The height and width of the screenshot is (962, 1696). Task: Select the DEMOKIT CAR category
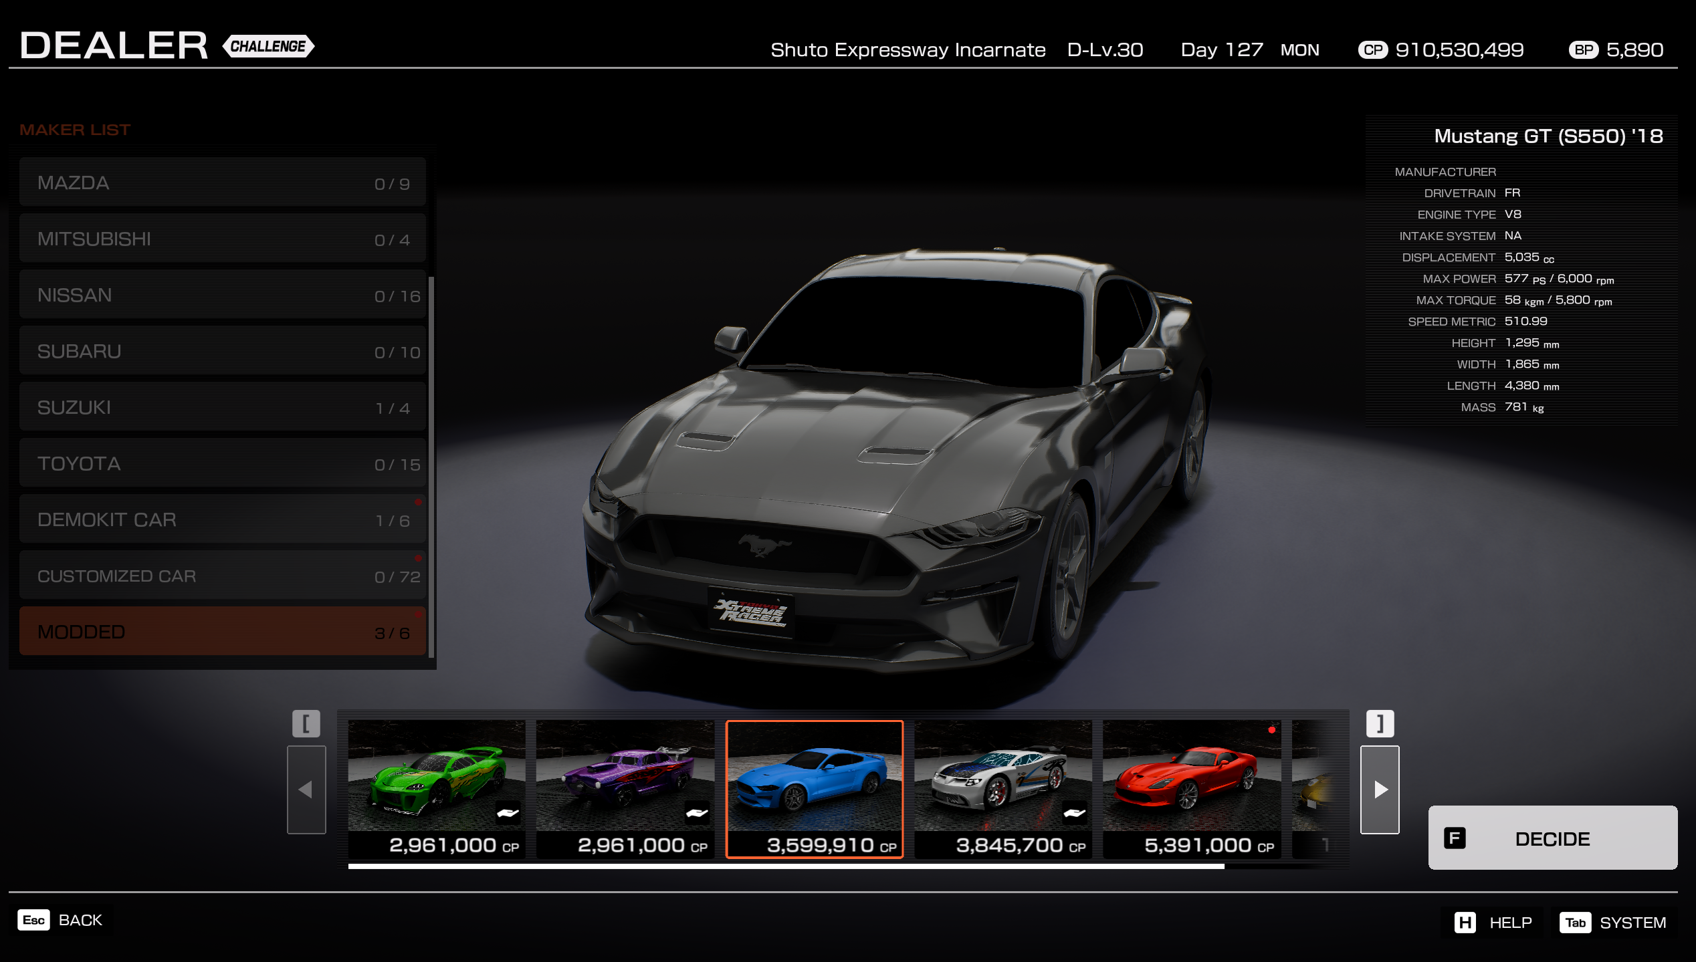[x=223, y=519]
